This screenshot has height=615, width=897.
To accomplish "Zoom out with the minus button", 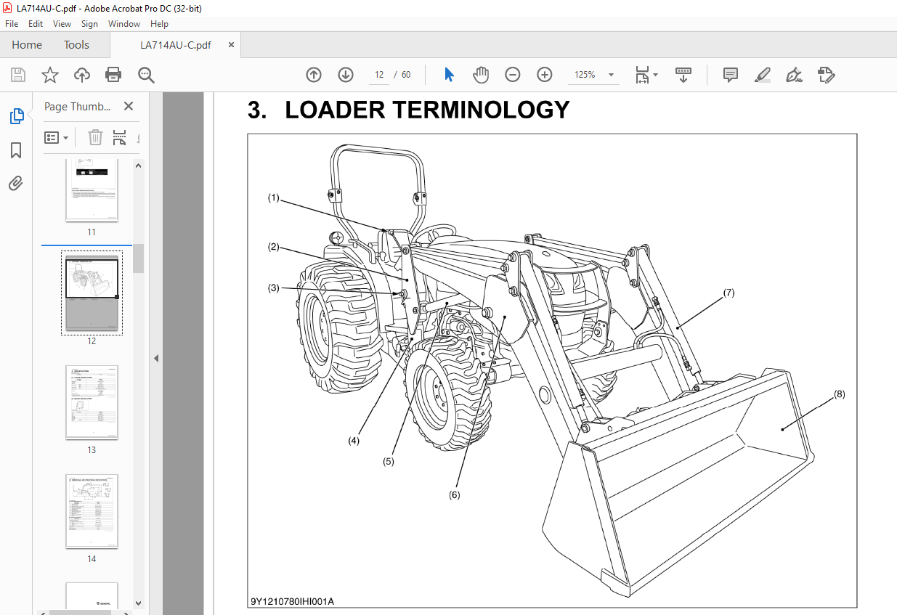I will point(513,75).
